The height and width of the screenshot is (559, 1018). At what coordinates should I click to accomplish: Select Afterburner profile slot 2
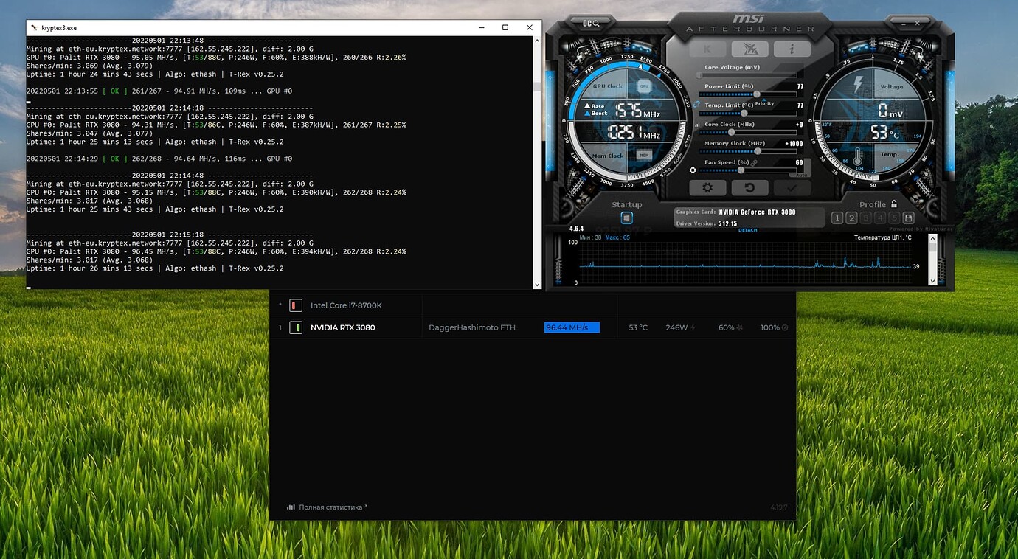851,218
